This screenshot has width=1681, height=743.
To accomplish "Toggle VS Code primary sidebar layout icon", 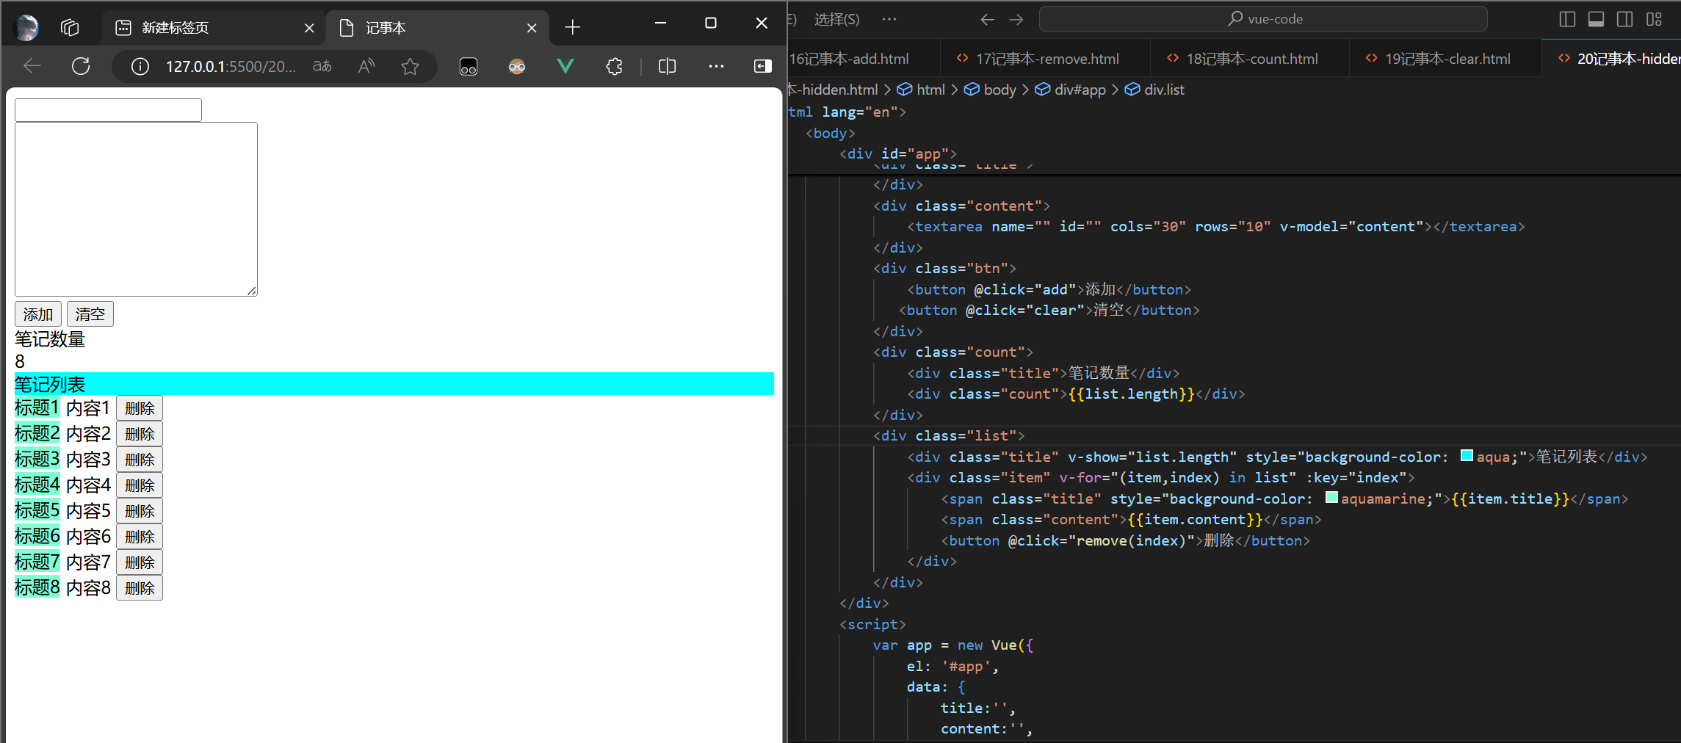I will click(1567, 19).
